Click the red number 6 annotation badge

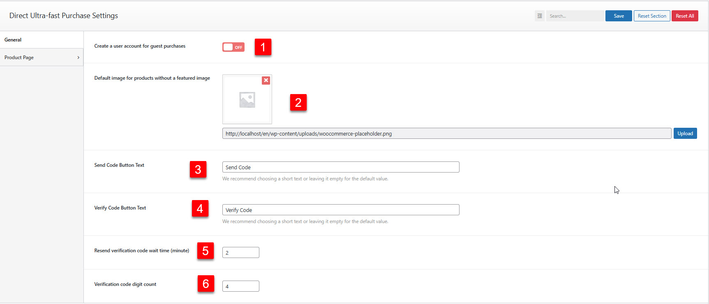tap(206, 283)
